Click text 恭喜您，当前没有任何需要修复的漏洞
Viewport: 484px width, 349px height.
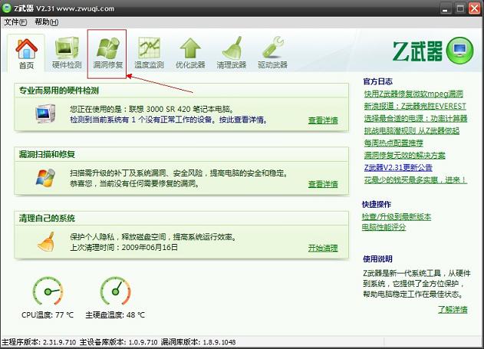tap(134, 184)
